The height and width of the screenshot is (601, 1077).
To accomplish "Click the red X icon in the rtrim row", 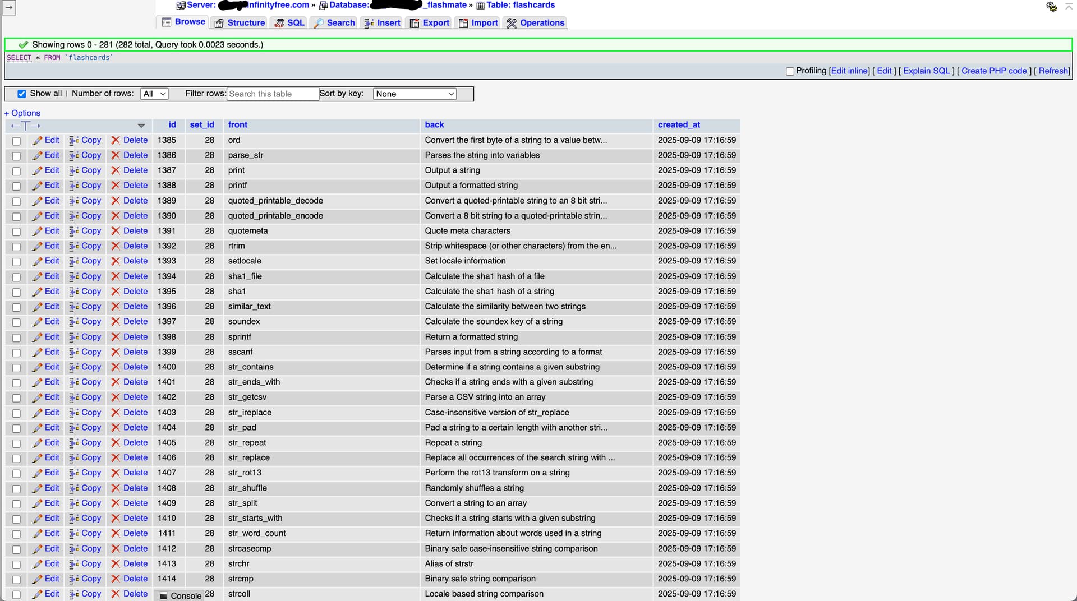I will pos(116,246).
